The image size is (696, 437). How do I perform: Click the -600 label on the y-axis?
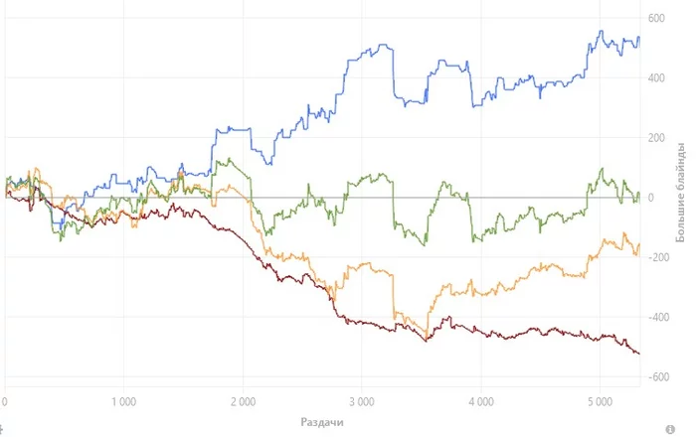coord(656,377)
